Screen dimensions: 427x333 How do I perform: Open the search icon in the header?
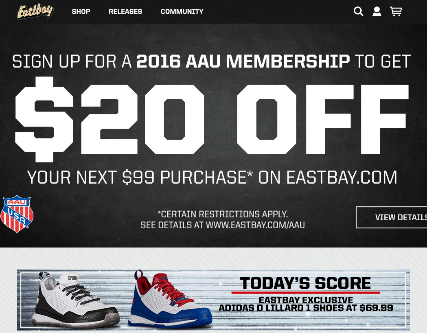click(x=358, y=11)
